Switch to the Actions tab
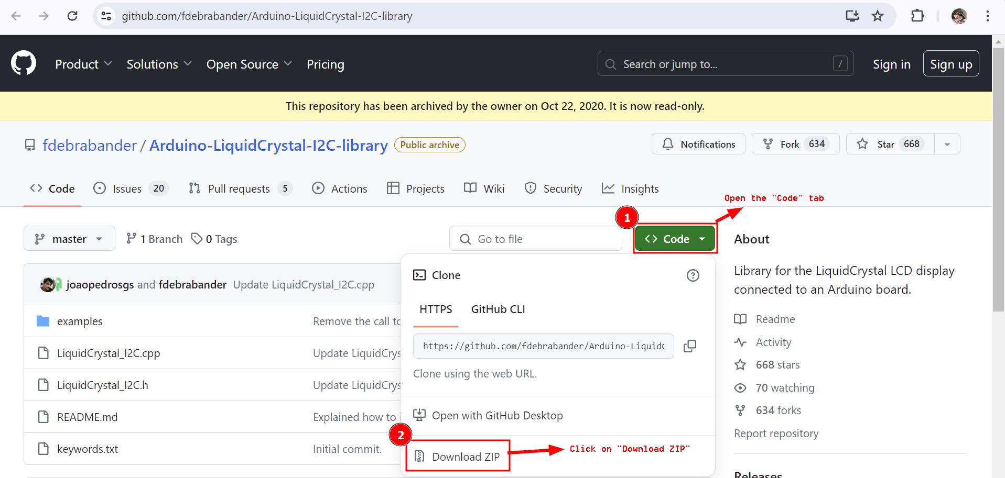Viewport: 1005px width, 478px height. [339, 188]
